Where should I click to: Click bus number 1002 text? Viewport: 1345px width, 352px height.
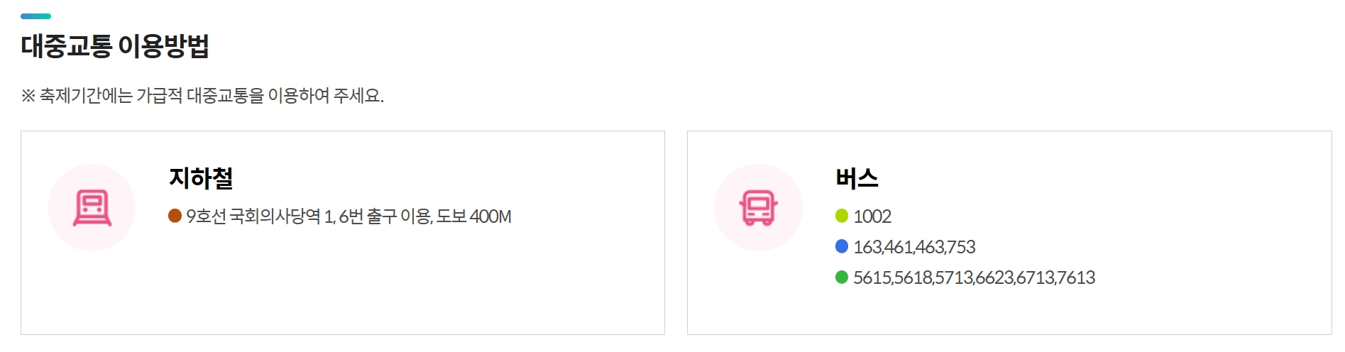point(872,216)
